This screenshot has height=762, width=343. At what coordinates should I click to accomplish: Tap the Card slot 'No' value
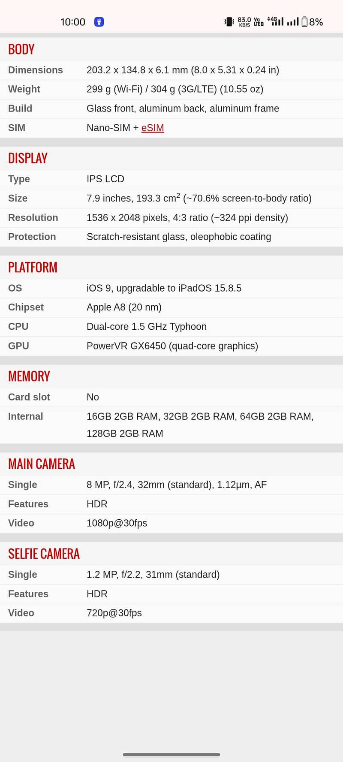pyautogui.click(x=93, y=397)
